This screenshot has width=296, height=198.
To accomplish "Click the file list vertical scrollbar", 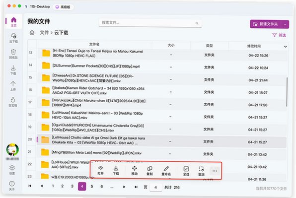I will pos(287,92).
